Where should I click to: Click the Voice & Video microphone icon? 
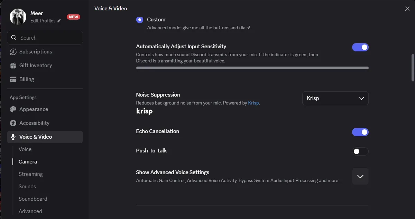[13, 137]
